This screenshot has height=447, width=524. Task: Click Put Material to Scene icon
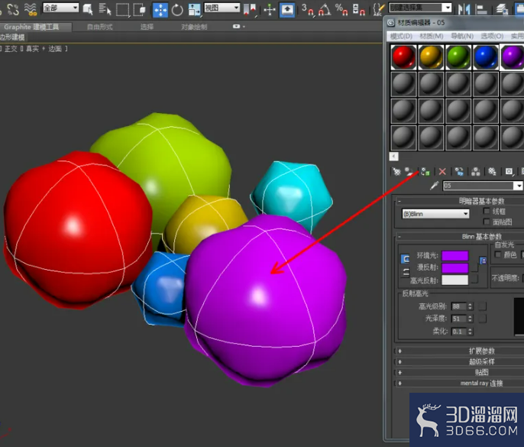point(409,172)
